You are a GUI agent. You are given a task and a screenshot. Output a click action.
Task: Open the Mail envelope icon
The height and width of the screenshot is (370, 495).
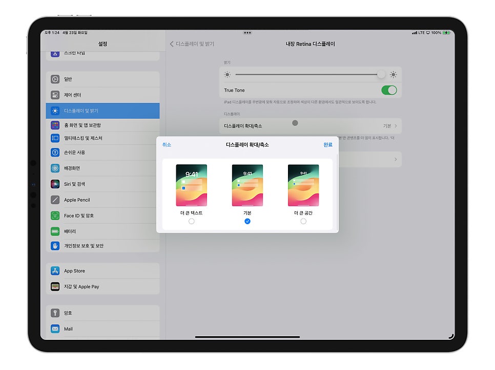[x=55, y=329]
